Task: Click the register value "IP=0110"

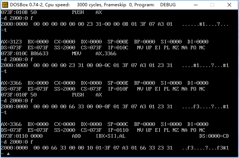Action: [x=118, y=130]
